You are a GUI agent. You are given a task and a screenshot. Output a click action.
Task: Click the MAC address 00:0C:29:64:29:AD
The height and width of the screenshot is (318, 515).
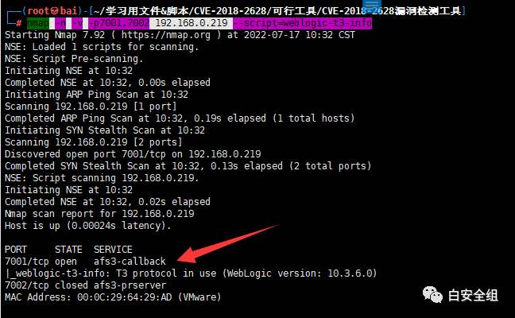point(124,297)
